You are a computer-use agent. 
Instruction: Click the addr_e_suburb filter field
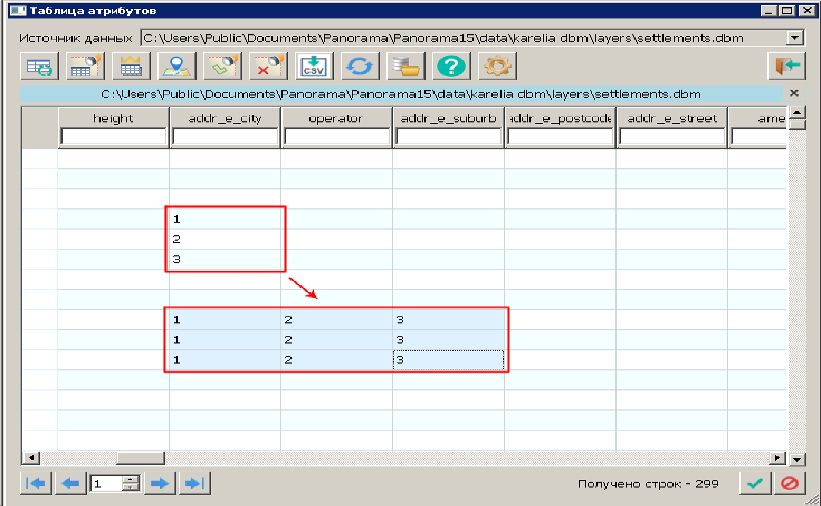448,137
